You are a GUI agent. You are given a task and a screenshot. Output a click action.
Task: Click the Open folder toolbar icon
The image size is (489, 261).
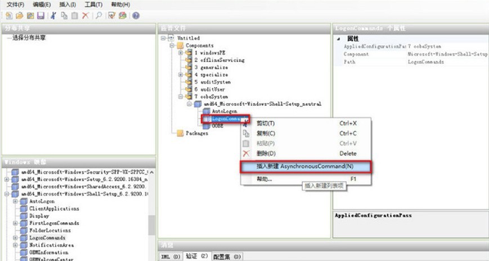pyautogui.click(x=19, y=15)
